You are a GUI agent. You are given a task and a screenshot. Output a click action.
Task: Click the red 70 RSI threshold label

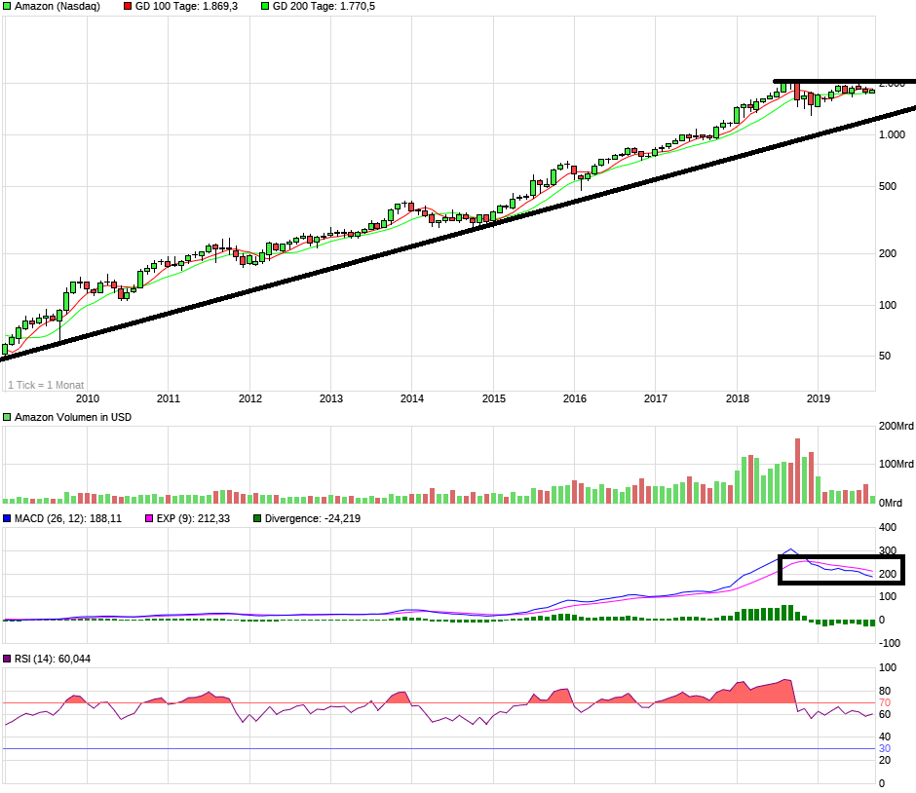pyautogui.click(x=885, y=703)
